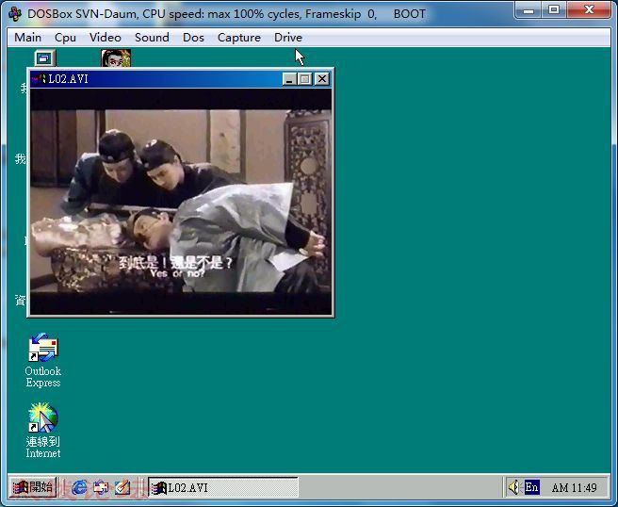Viewport: 618px width, 507px height.
Task: Click the En language indicator
Action: [x=531, y=488]
